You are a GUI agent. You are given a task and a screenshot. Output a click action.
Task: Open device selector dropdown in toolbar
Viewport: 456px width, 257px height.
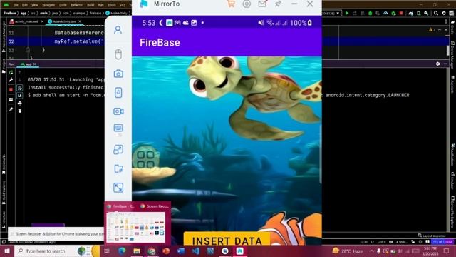tap(331, 13)
